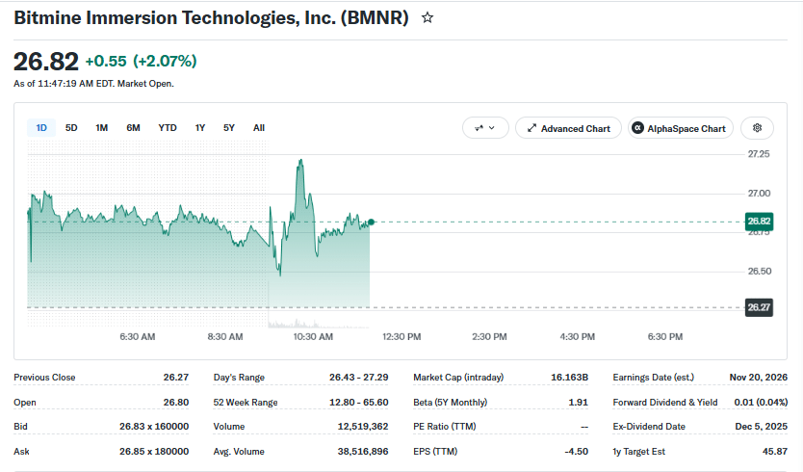Click the Volume value 12,519,362
This screenshot has height=472, width=803.
tap(363, 427)
